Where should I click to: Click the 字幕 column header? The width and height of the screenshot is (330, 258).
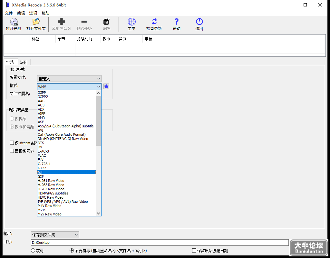pyautogui.click(x=159, y=39)
